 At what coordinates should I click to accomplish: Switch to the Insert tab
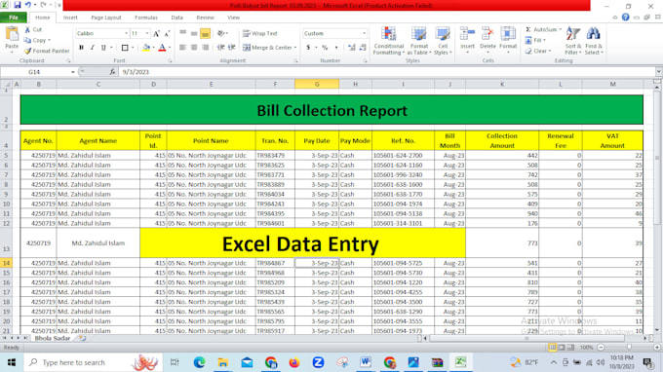(70, 18)
